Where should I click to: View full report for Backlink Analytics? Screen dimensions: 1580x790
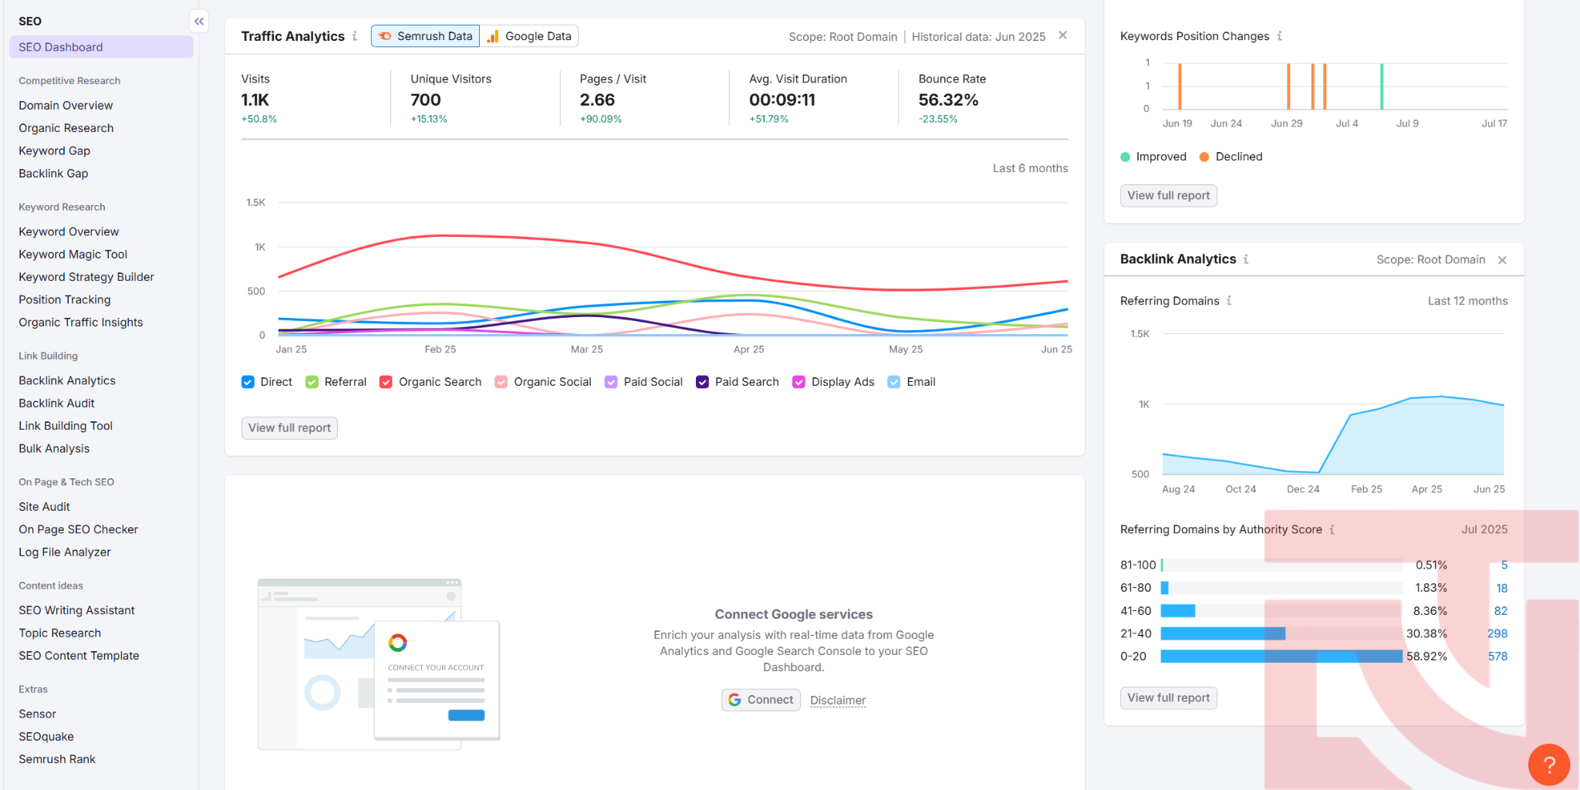click(x=1168, y=698)
